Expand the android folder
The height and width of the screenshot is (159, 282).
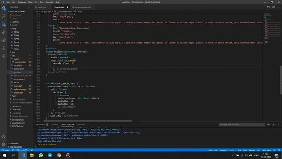click(15, 22)
